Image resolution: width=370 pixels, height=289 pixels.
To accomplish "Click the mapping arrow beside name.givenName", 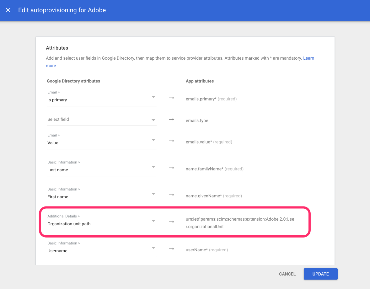I will pyautogui.click(x=171, y=195).
